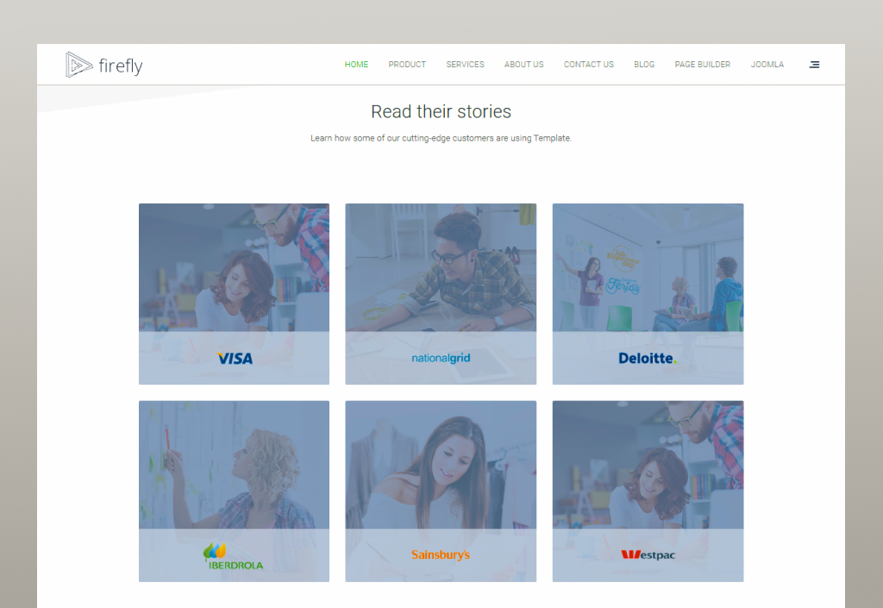Click the Westpac logo

click(x=648, y=555)
